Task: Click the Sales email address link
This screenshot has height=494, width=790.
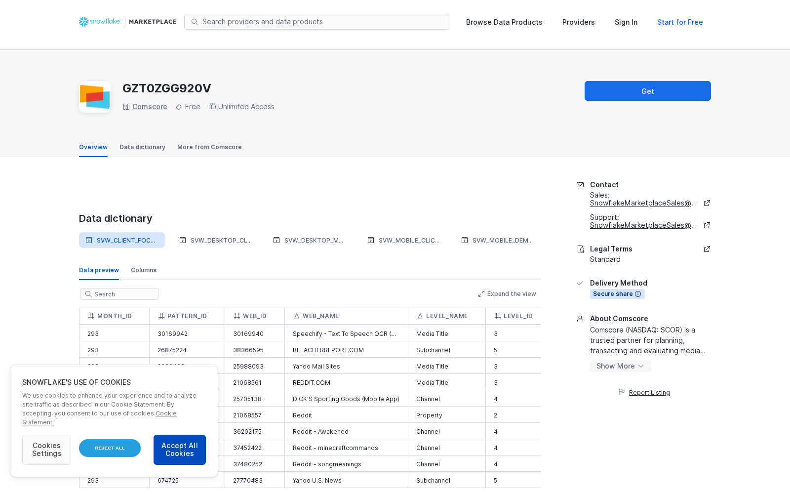Action: [643, 203]
